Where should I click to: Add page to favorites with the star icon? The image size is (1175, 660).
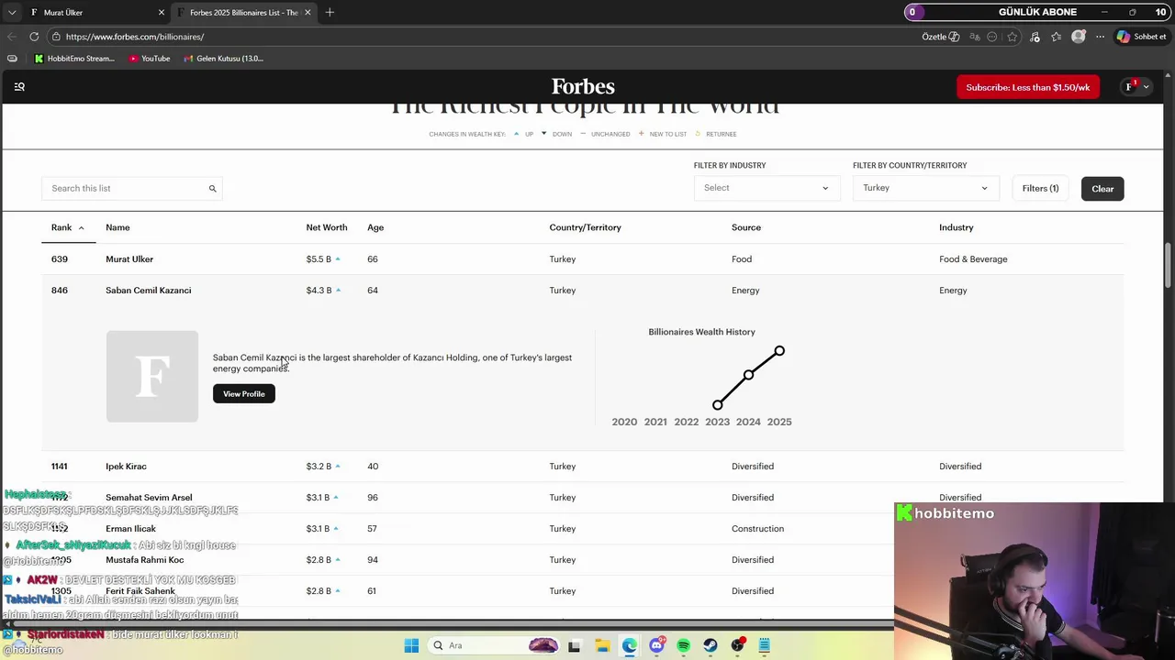click(x=1013, y=37)
